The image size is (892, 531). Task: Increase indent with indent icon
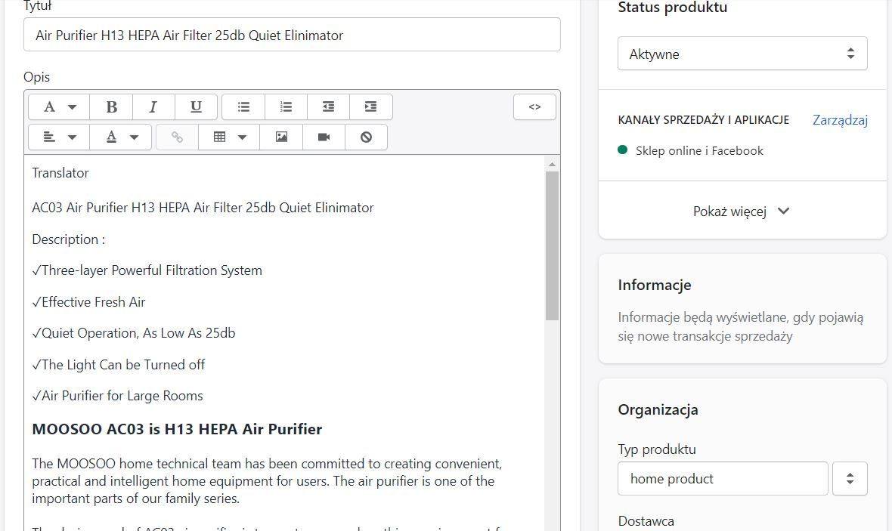point(371,107)
